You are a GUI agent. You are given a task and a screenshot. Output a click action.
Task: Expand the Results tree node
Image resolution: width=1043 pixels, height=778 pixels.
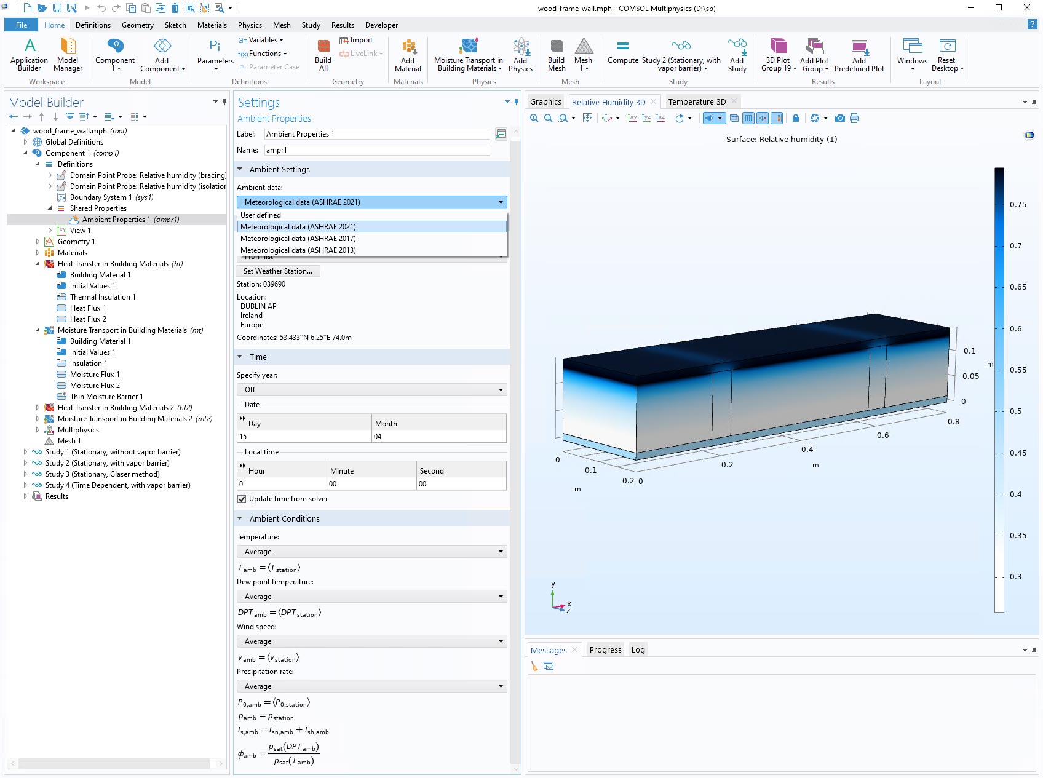pyautogui.click(x=25, y=496)
